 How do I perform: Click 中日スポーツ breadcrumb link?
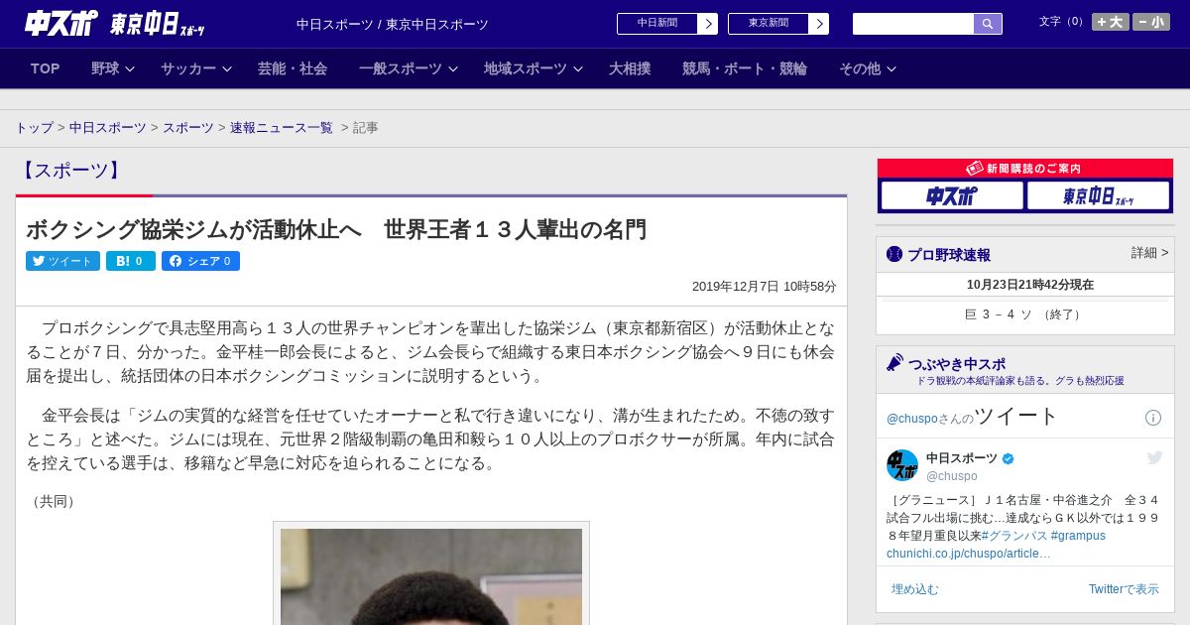(108, 128)
